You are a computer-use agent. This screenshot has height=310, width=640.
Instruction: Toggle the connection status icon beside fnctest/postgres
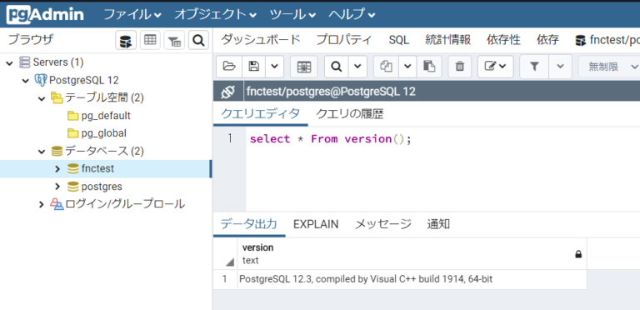(227, 92)
